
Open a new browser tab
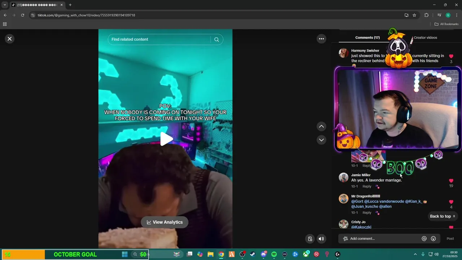70,5
